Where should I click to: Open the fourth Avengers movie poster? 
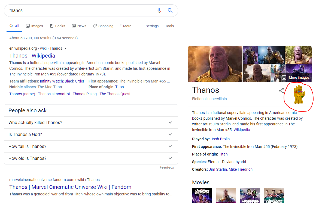tap(274, 195)
